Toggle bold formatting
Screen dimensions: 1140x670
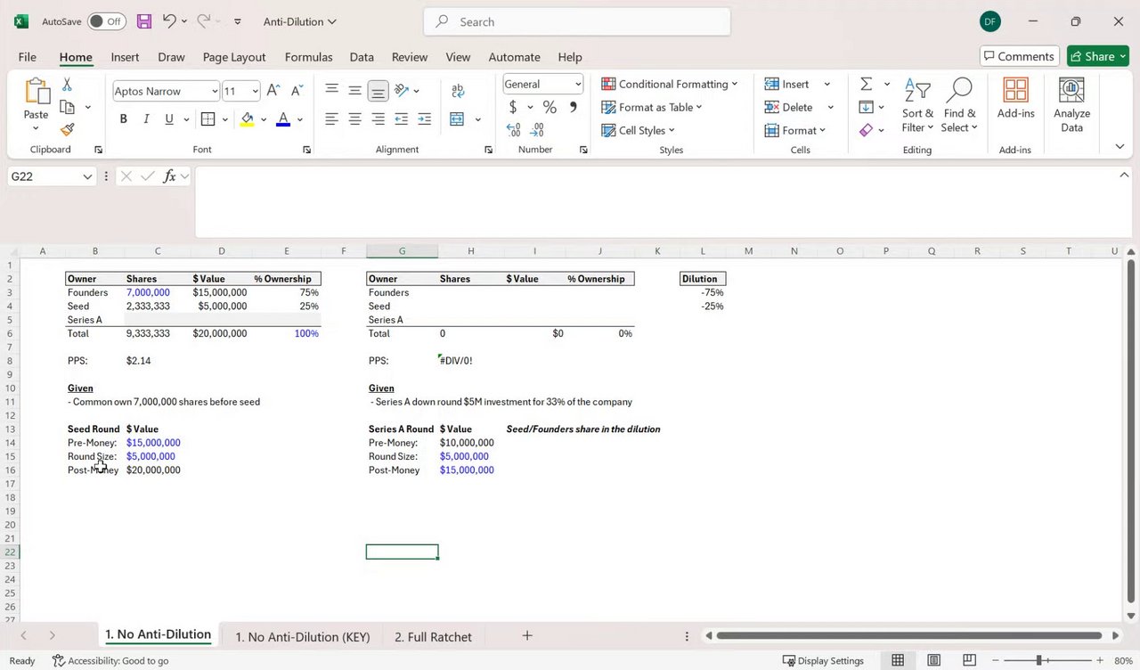point(123,119)
